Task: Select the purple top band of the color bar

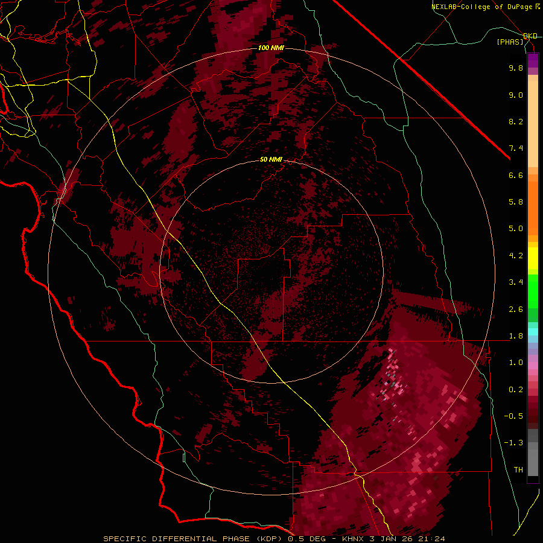Action: [x=533, y=60]
